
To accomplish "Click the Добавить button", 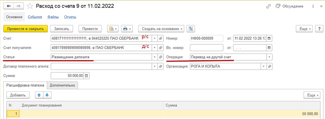I will (x=18, y=95).
